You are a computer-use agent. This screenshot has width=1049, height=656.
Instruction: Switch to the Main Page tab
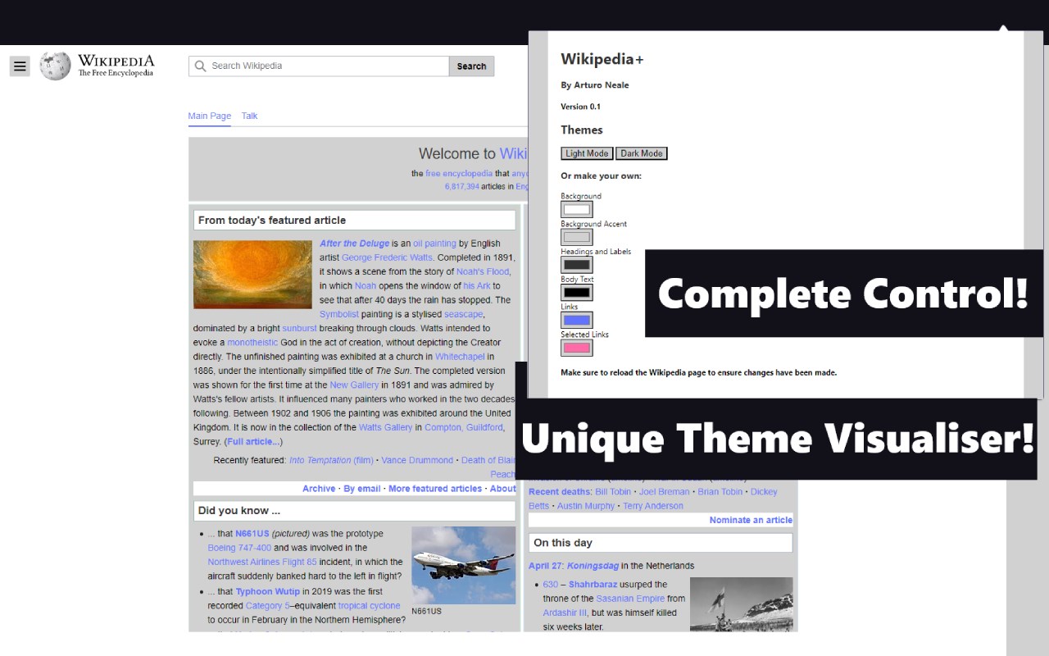point(210,116)
